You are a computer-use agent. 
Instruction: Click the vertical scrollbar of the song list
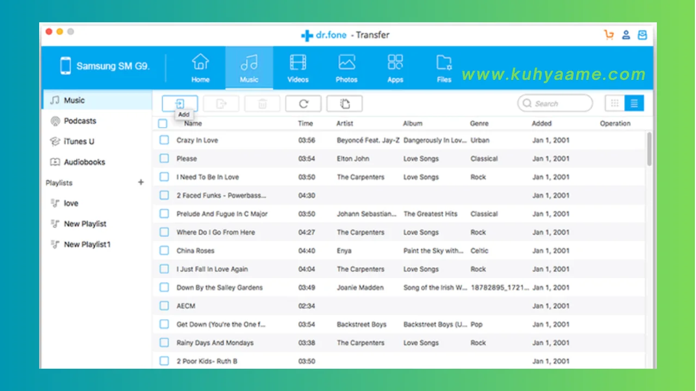coord(649,149)
